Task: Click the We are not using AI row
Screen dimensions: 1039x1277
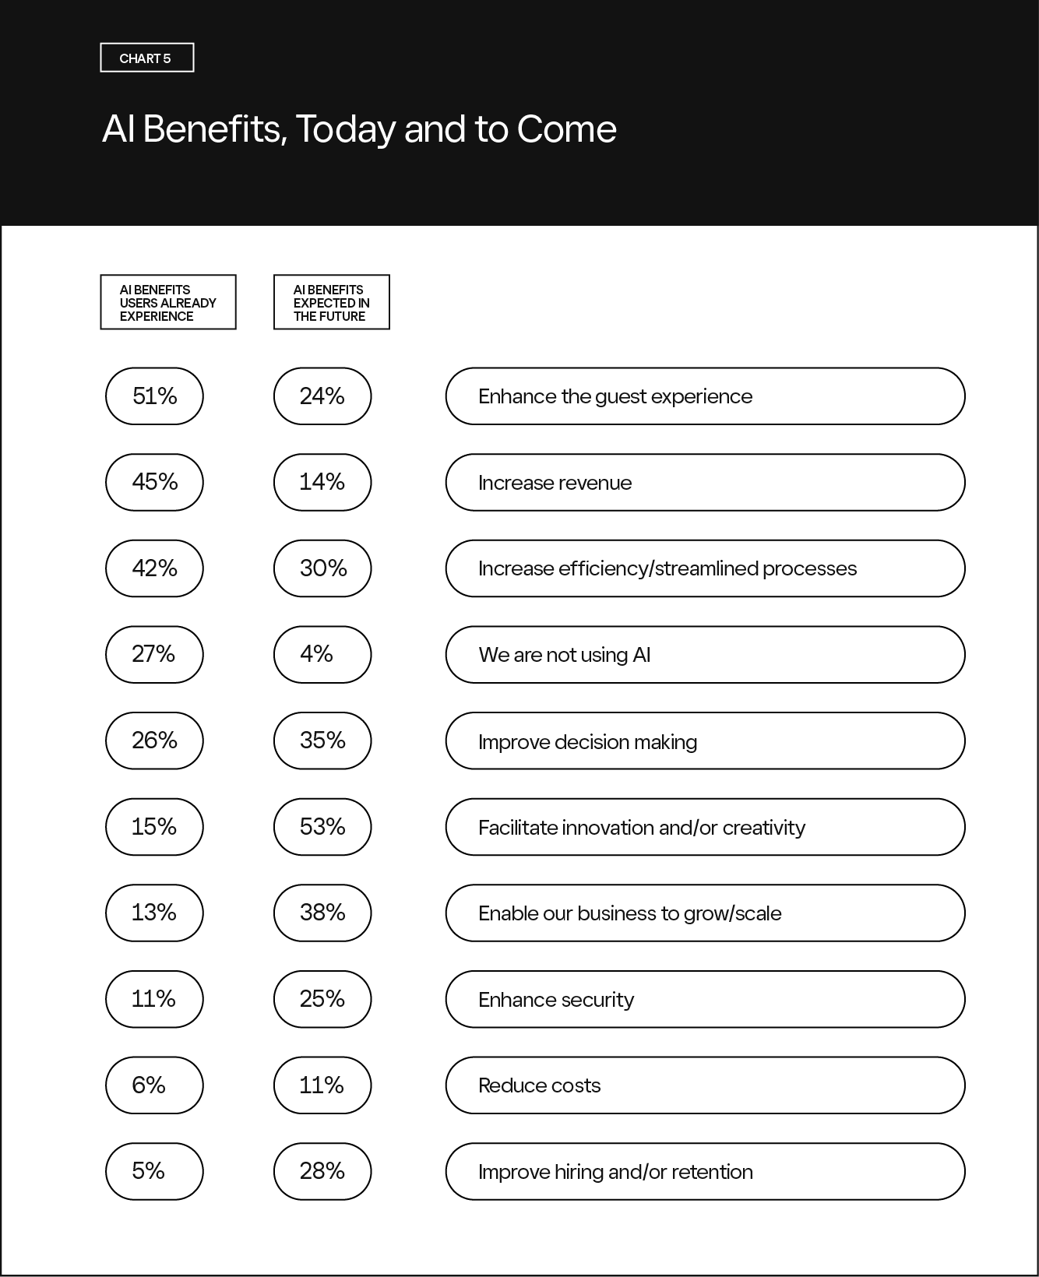Action: tap(705, 655)
